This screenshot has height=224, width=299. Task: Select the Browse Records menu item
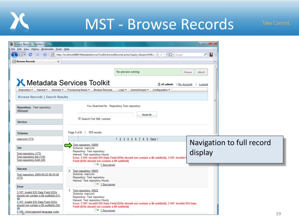[103, 90]
